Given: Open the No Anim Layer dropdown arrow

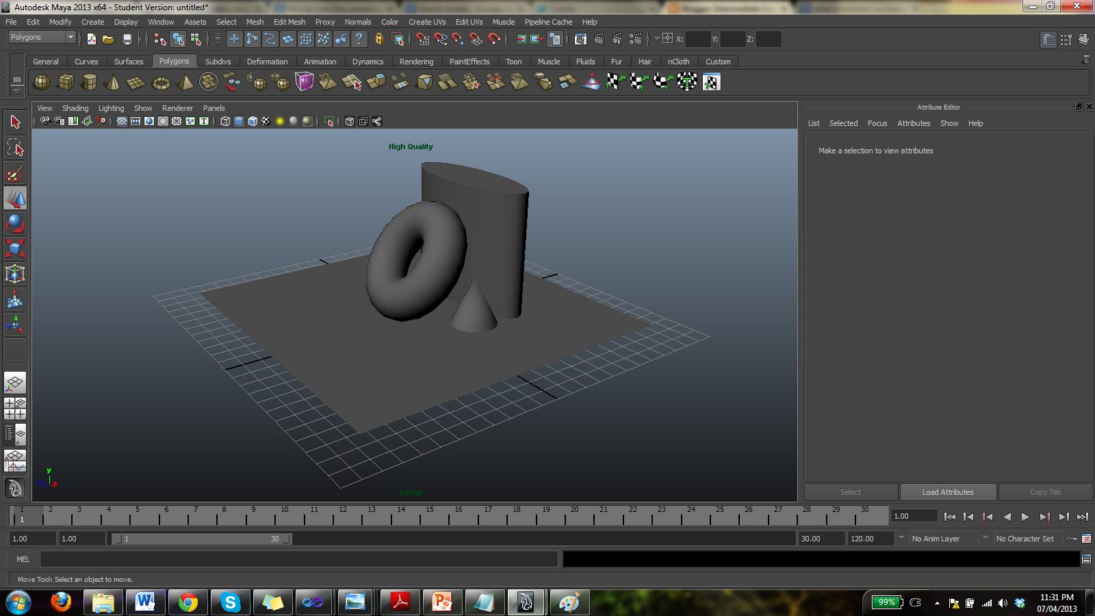Looking at the screenshot, I should (x=901, y=538).
